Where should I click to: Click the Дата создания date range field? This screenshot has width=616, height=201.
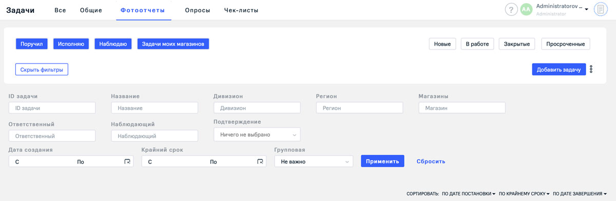(x=71, y=162)
